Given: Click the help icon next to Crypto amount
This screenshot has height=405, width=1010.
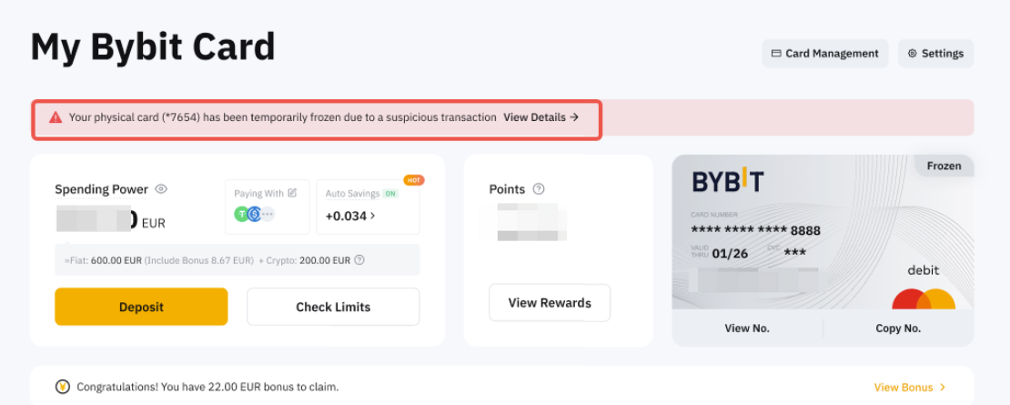Looking at the screenshot, I should pyautogui.click(x=359, y=260).
